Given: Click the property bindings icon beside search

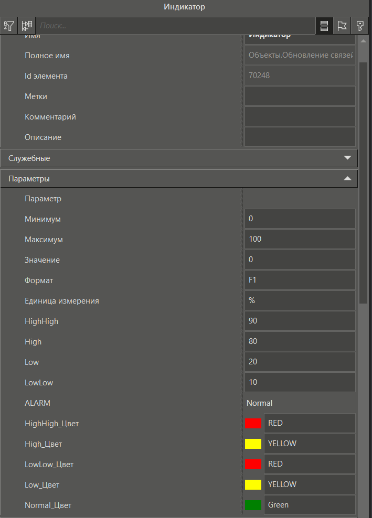Looking at the screenshot, I should coord(26,25).
